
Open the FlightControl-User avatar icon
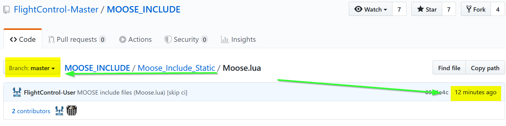click(17, 92)
